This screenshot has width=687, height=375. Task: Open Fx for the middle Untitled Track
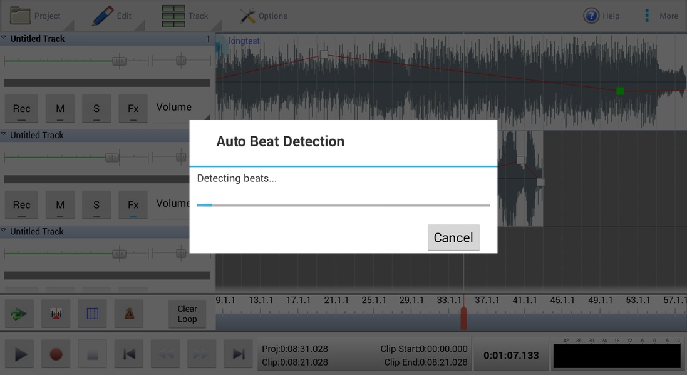[x=133, y=205]
